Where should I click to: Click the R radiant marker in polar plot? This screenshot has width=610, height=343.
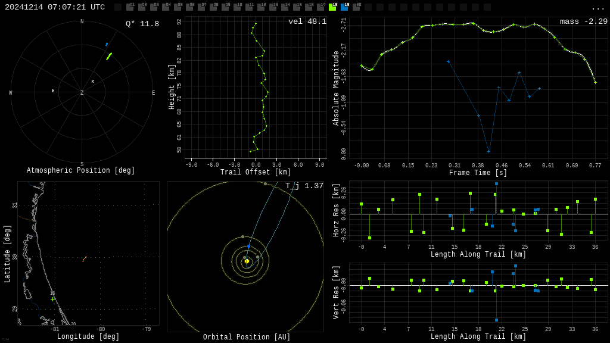[x=92, y=82]
